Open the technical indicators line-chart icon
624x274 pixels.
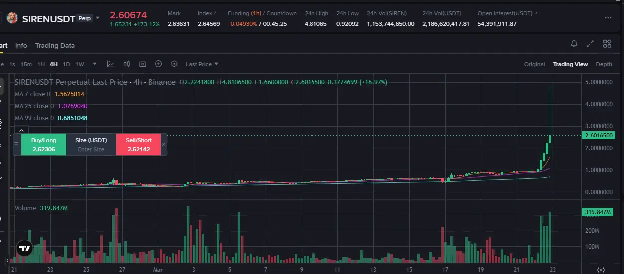[111, 64]
